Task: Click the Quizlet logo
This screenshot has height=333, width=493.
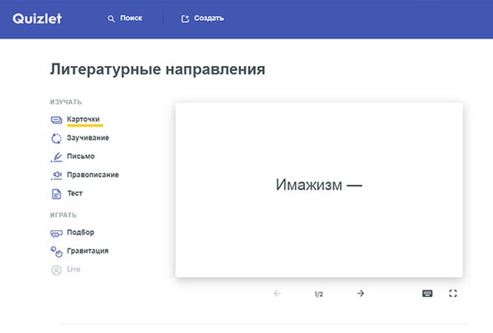Action: (37, 18)
